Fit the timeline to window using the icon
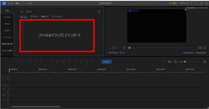This screenshot has width=209, height=109. [x=170, y=62]
